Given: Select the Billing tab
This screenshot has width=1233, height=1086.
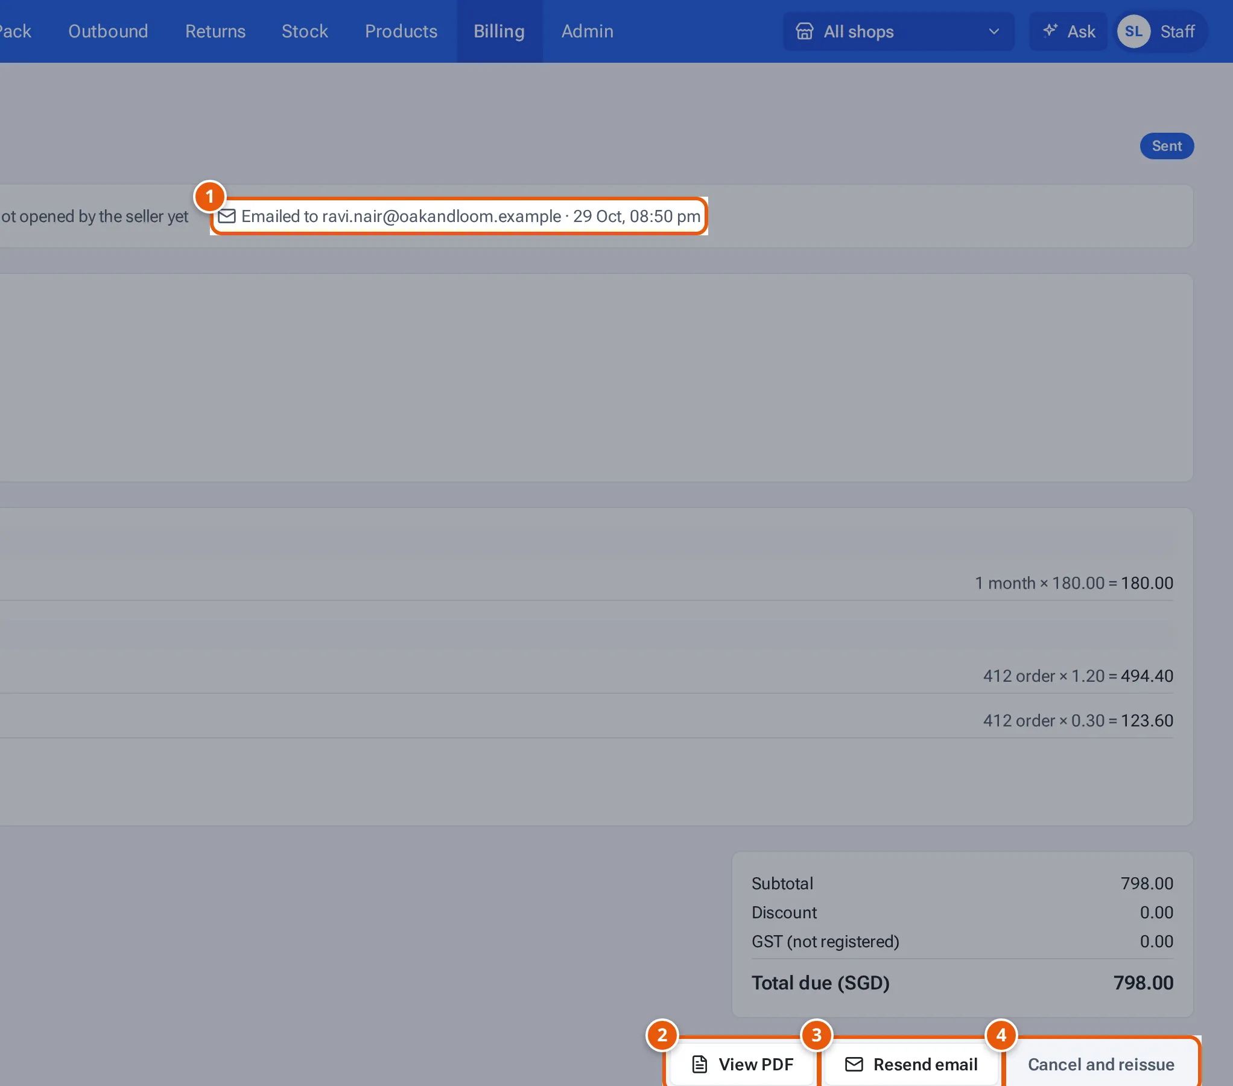Looking at the screenshot, I should [499, 31].
